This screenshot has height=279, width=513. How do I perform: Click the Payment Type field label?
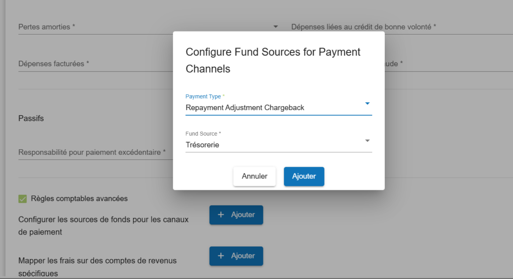pos(204,96)
